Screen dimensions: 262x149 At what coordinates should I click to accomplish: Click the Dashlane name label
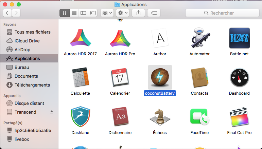coord(81,133)
